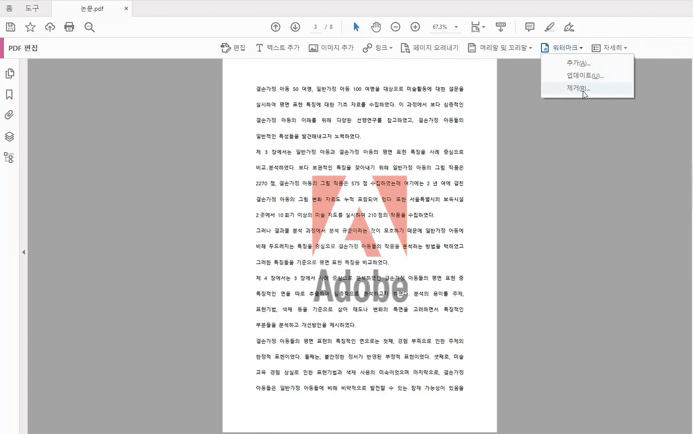Add a comment with speech bubble icon
Screen dimensions: 693x434
[530, 27]
